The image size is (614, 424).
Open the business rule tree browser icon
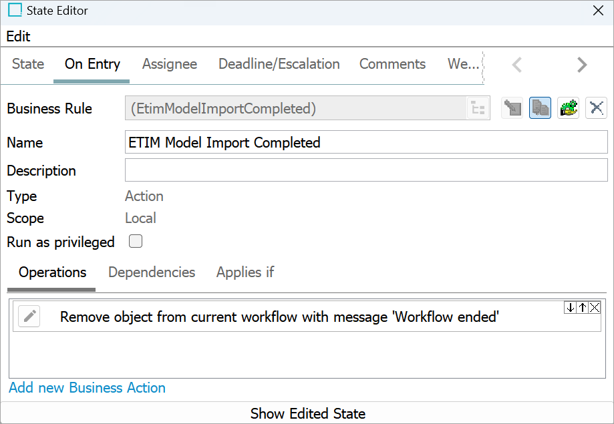click(478, 108)
